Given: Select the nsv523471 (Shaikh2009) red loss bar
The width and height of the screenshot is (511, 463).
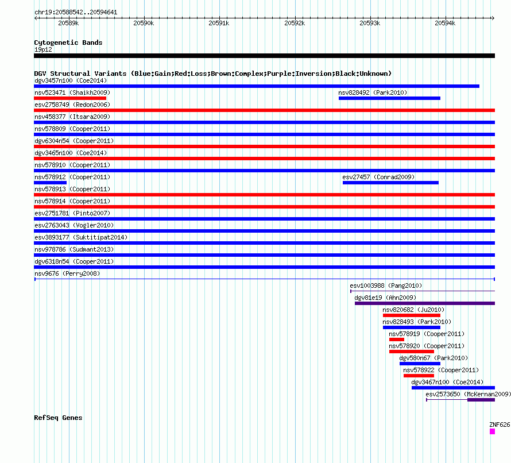Looking at the screenshot, I should pos(70,98).
